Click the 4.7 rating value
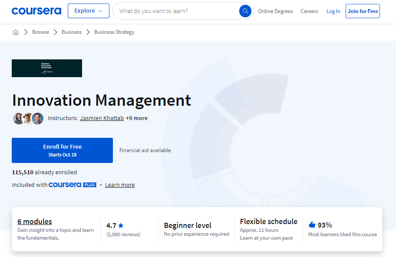This screenshot has height=257, width=396. point(111,225)
